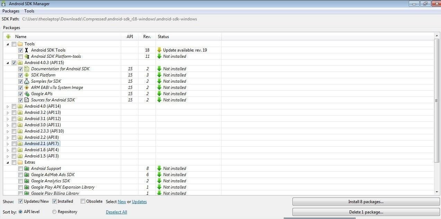The height and width of the screenshot is (219, 441).
Task: Expand the Android 4.0 (API 14) group
Action: click(x=8, y=106)
